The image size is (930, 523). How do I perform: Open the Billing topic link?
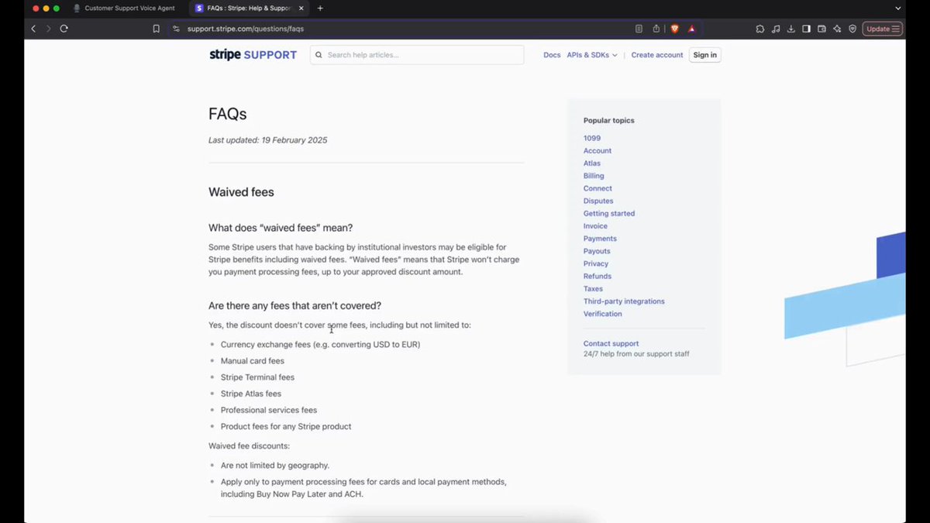click(x=594, y=176)
